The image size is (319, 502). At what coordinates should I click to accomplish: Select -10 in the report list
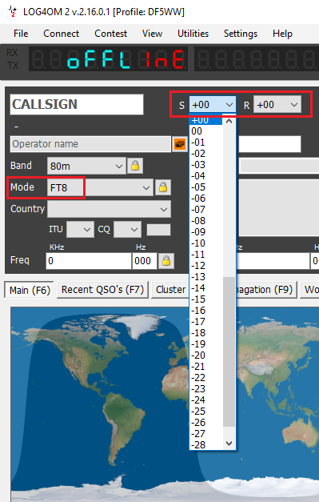[206, 243]
